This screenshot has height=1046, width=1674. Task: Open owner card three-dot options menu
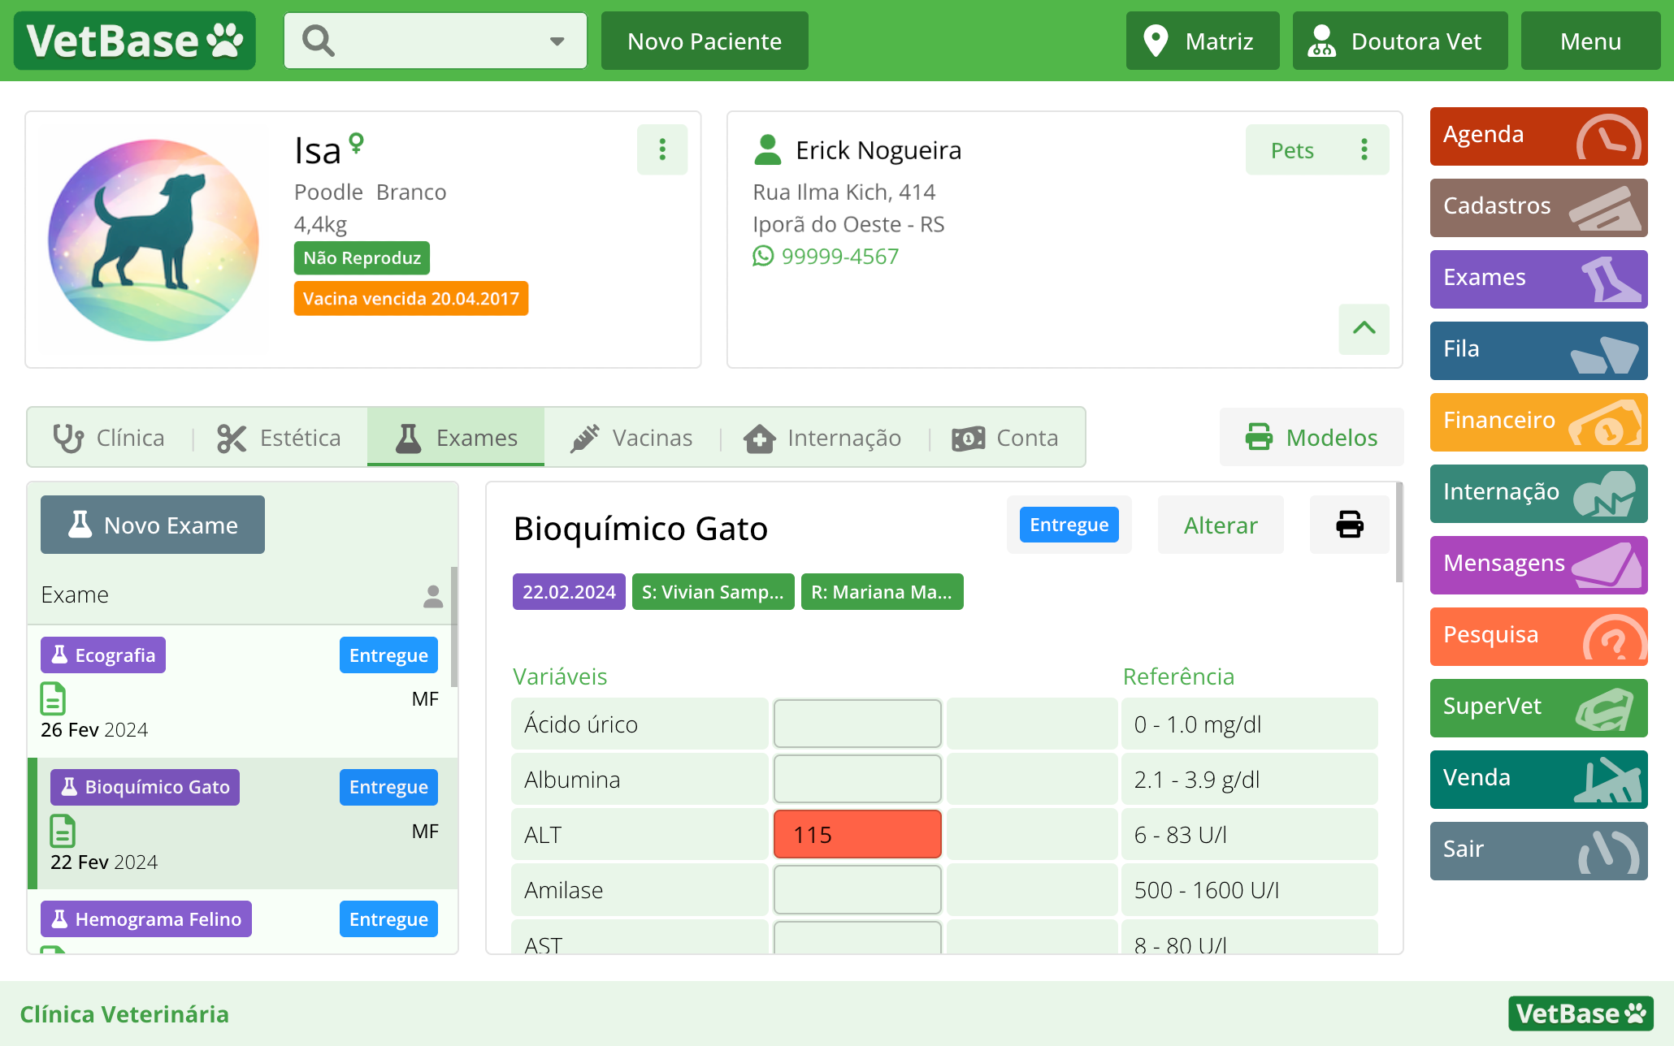1364,149
